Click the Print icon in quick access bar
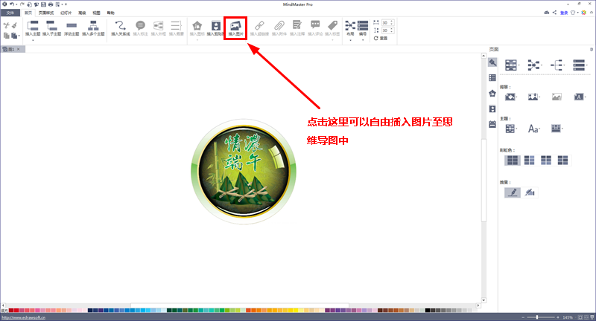The height and width of the screenshot is (321, 596). tap(51, 4)
